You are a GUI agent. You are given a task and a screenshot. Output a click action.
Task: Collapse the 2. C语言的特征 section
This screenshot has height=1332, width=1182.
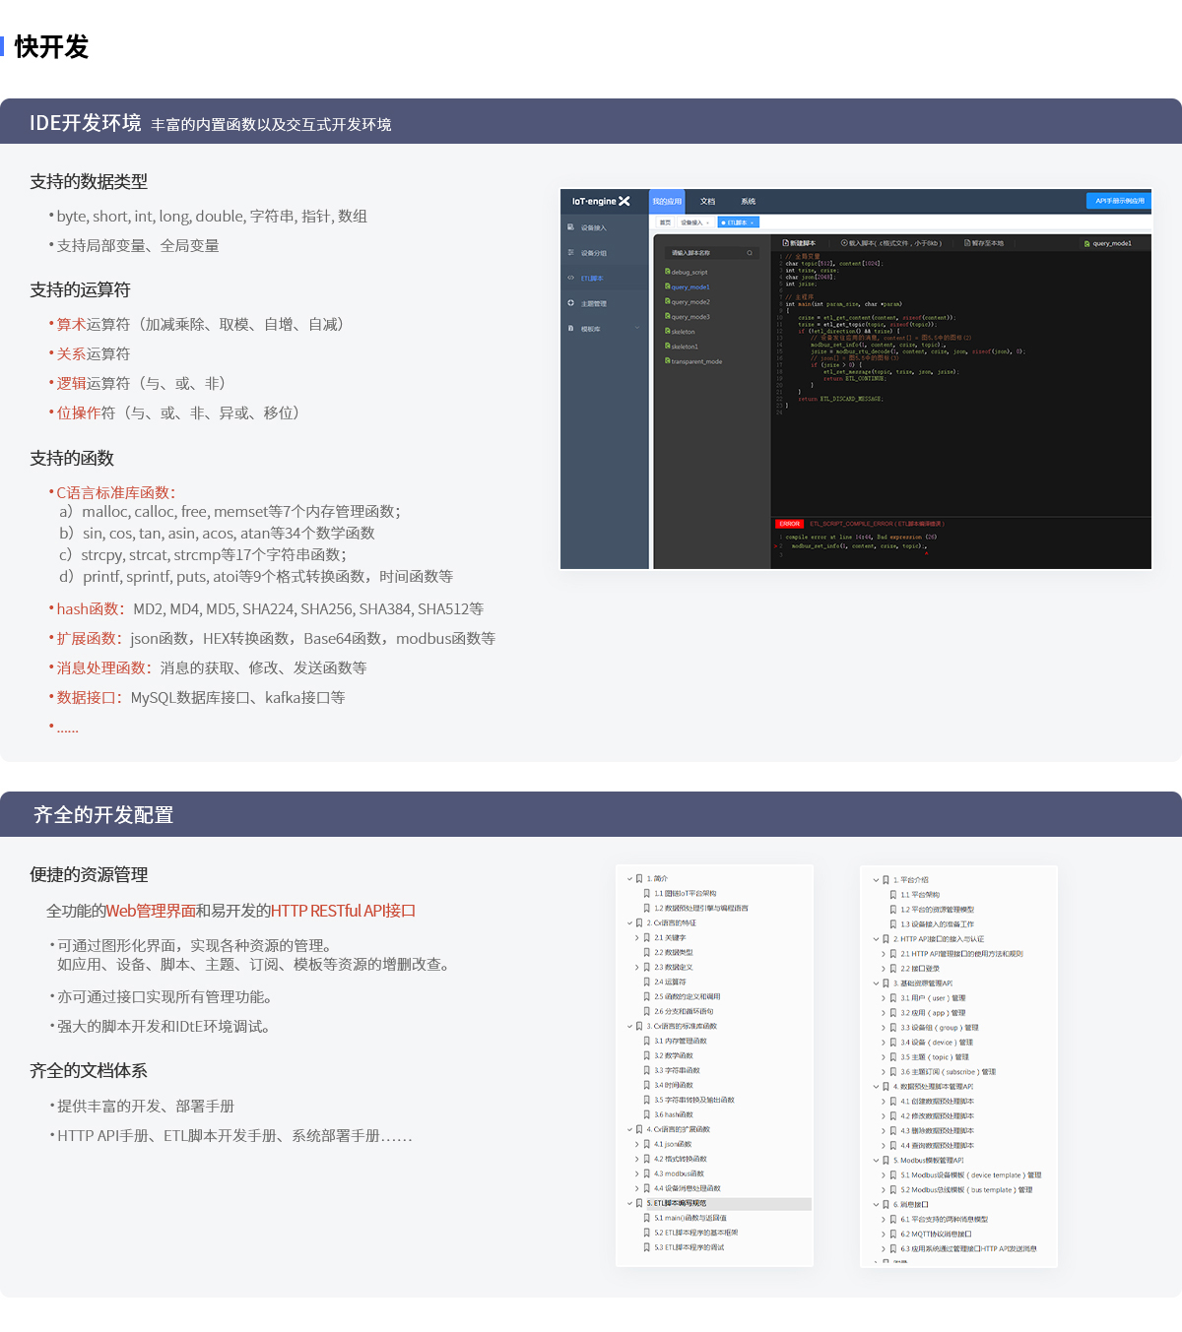pyautogui.click(x=629, y=923)
